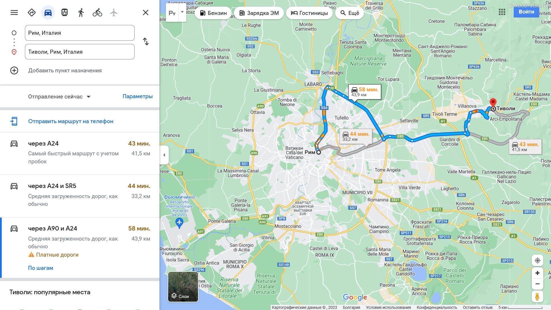Click 43 мин. route label on map
The image size is (551, 310).
[525, 147]
